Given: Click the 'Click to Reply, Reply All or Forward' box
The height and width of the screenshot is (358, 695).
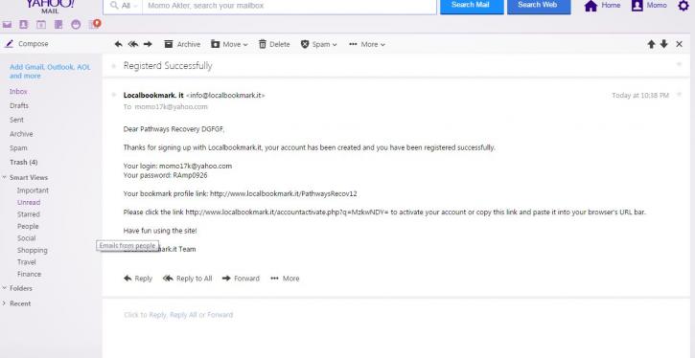Looking at the screenshot, I should click(178, 315).
